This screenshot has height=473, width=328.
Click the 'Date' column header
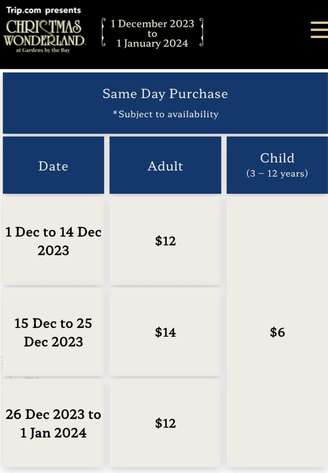[53, 166]
